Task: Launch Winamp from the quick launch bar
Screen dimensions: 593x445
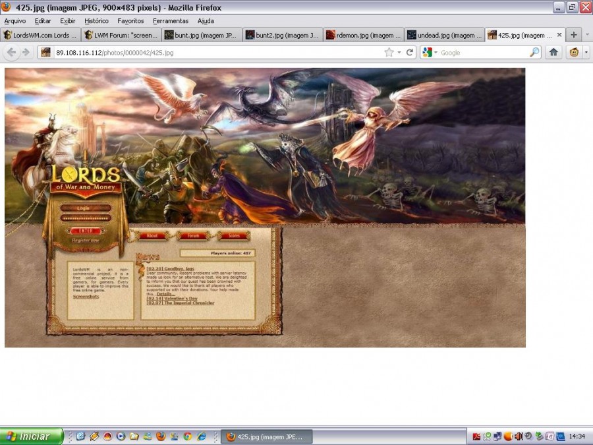Action: [94, 436]
